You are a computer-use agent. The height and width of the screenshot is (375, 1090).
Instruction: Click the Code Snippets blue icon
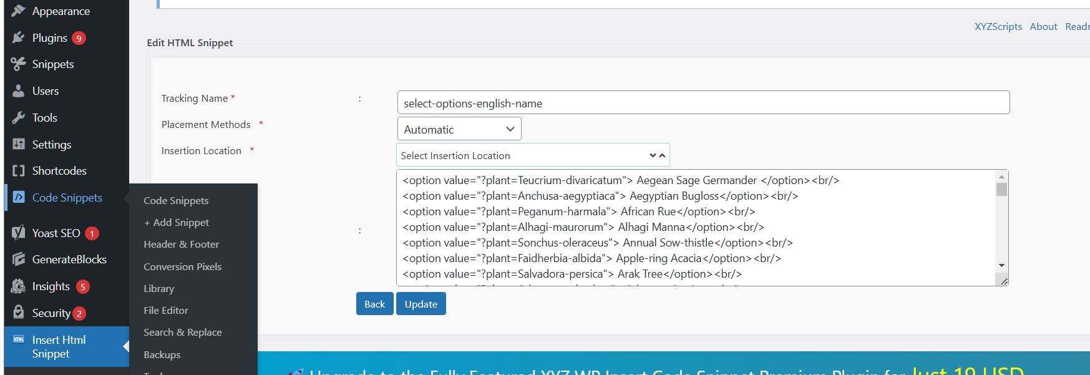pos(19,198)
